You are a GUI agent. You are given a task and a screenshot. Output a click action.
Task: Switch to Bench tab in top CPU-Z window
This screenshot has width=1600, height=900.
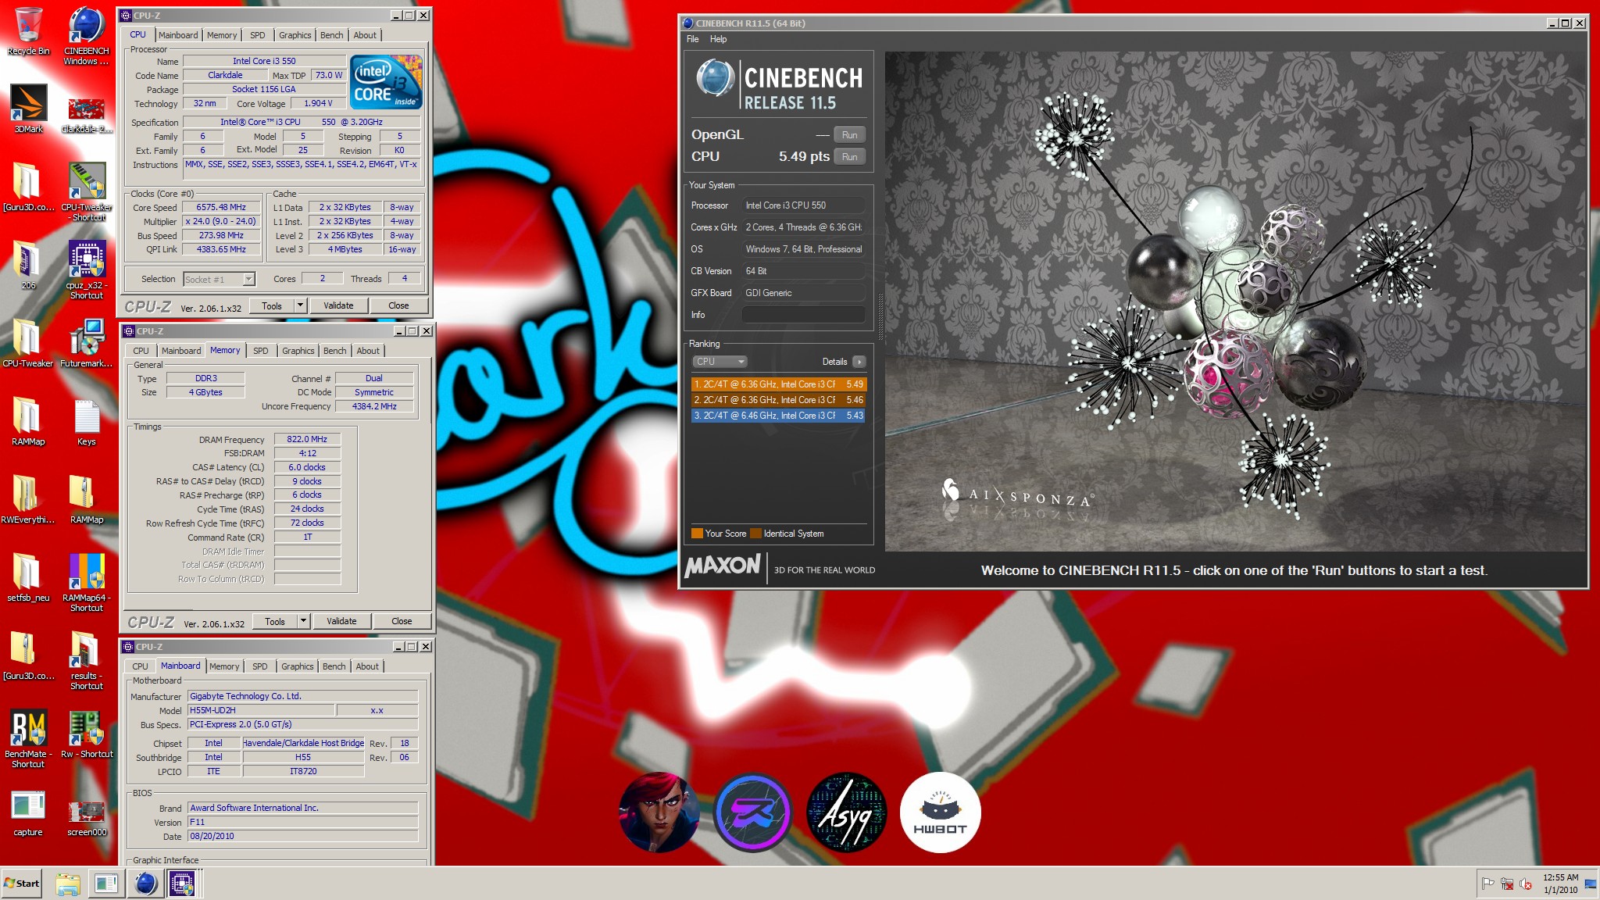(331, 35)
